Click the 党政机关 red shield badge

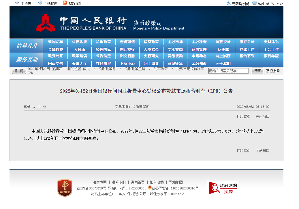[x=65, y=188]
